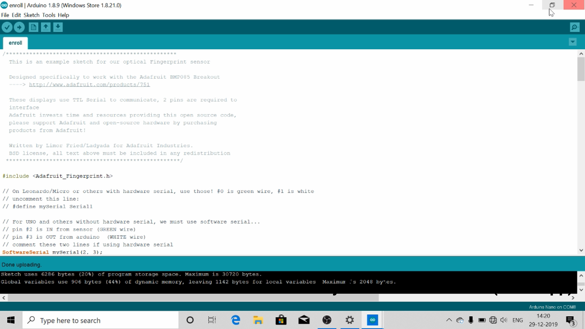Open the File menu

tap(5, 15)
